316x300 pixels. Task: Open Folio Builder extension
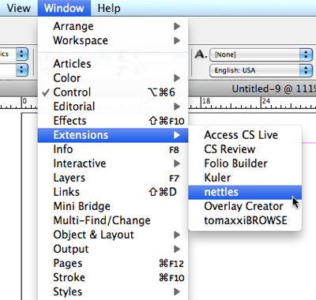245,163
